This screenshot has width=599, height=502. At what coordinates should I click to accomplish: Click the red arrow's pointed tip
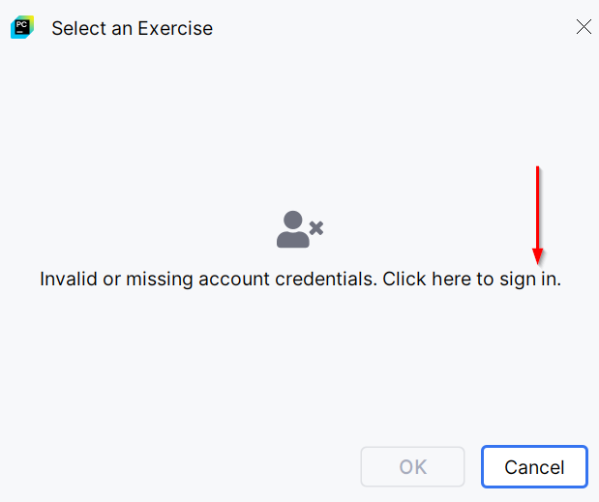tap(537, 259)
